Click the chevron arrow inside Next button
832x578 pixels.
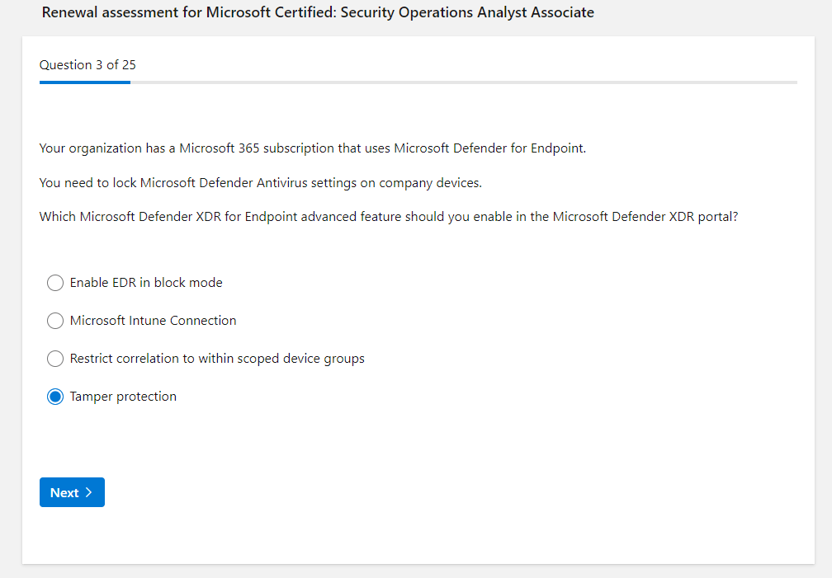[89, 492]
